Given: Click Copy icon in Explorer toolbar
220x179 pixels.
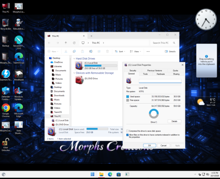Looking at the screenshot, I should (74, 52).
